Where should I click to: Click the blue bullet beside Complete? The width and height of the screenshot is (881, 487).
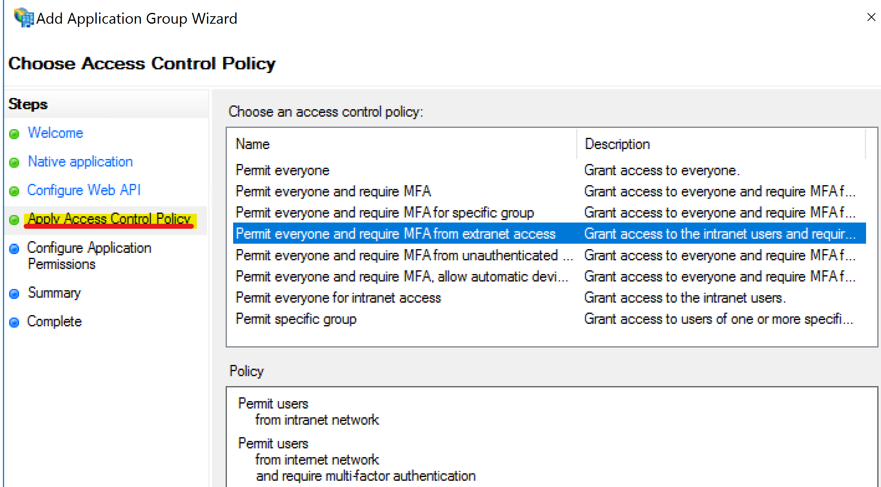click(x=14, y=323)
